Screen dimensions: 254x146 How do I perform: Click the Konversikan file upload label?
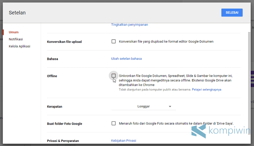pos(64,42)
